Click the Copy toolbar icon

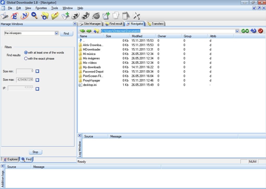pos(116,16)
